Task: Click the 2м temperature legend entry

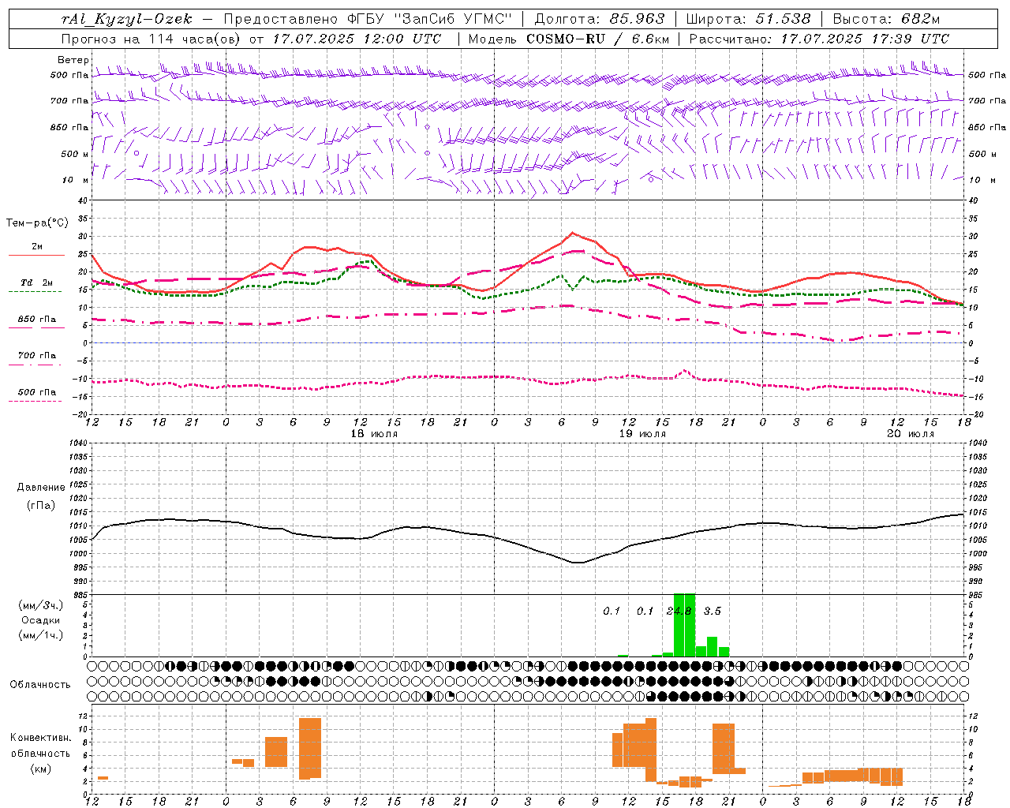Action: pyautogui.click(x=37, y=247)
